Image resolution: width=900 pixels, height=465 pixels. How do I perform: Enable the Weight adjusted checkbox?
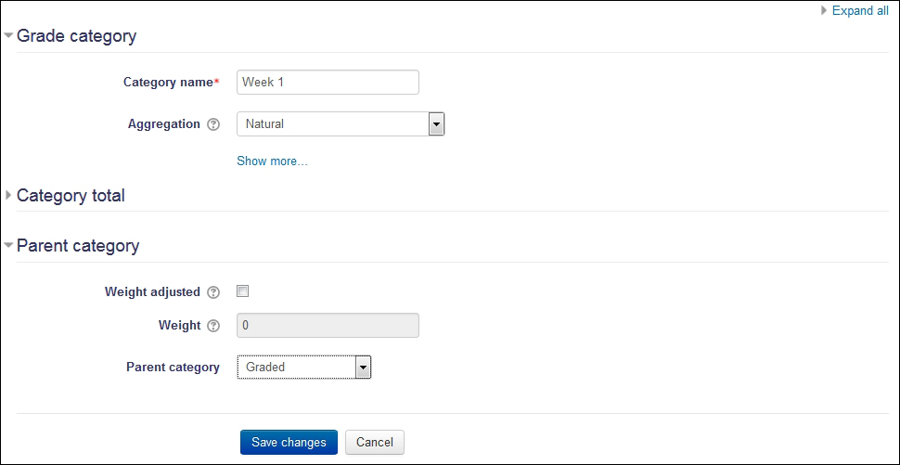[243, 291]
